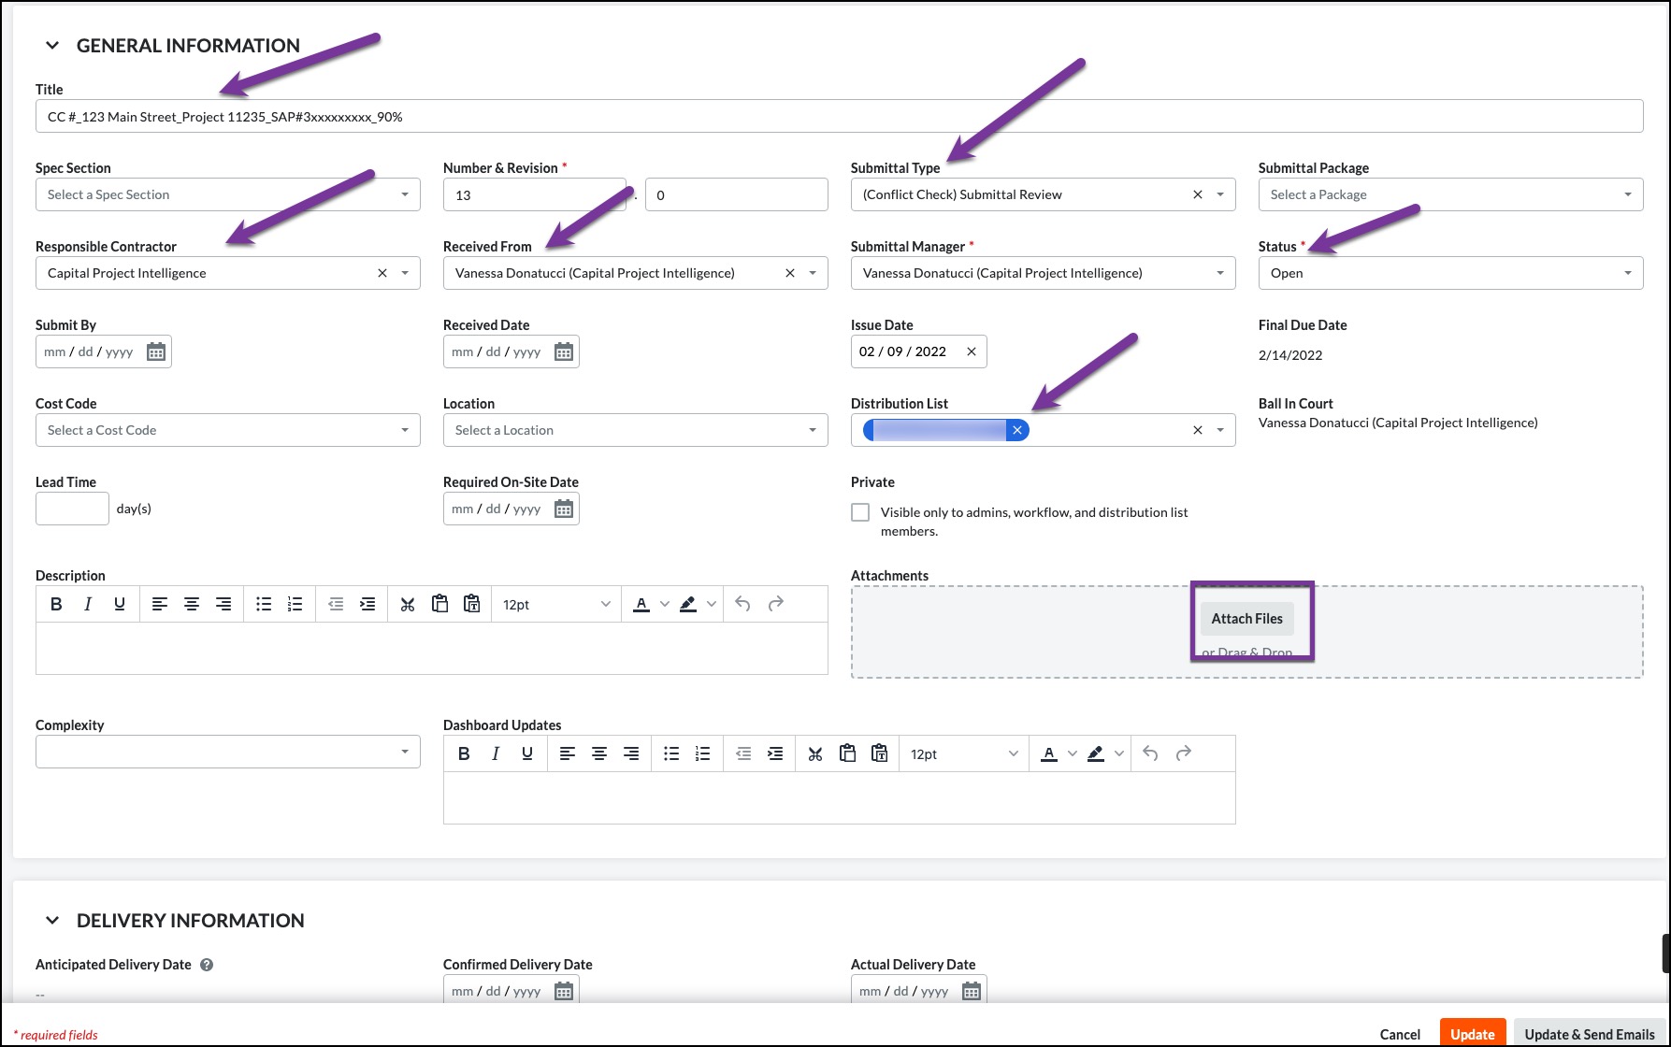Click the cut scissors icon in Description toolbar
1671x1047 pixels.
coord(407,604)
